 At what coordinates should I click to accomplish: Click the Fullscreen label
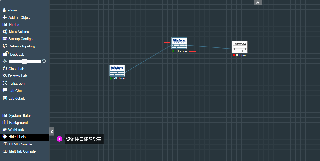pos(16,83)
